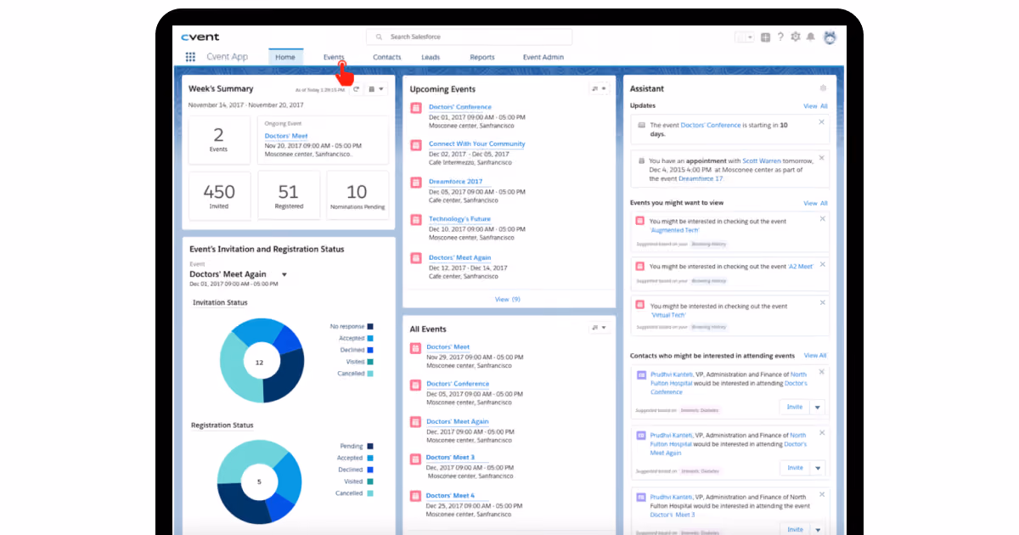Viewport: 1019px width, 535px height.
Task: Click View All for Events you might view
Action: click(815, 204)
